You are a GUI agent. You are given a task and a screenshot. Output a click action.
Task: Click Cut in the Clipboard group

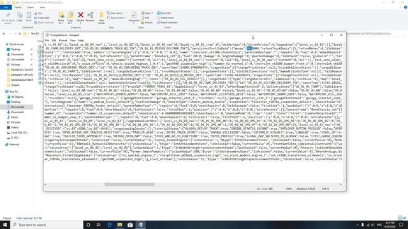[x=38, y=13]
